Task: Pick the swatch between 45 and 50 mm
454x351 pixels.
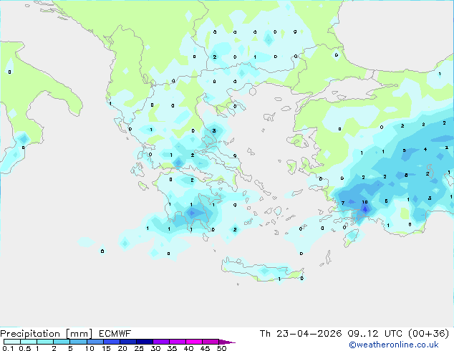Action: pyautogui.click(x=211, y=342)
